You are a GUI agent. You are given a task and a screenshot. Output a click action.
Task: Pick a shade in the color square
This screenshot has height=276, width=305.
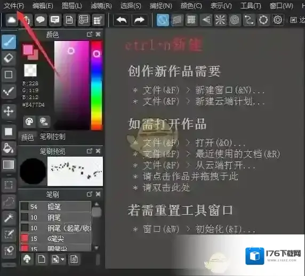click(x=71, y=85)
